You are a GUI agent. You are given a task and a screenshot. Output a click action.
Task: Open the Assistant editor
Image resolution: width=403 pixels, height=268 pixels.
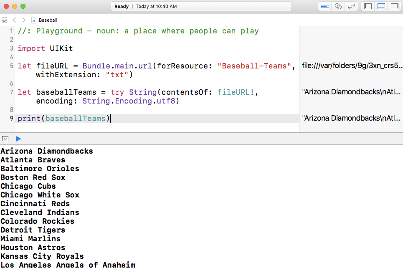point(338,6)
